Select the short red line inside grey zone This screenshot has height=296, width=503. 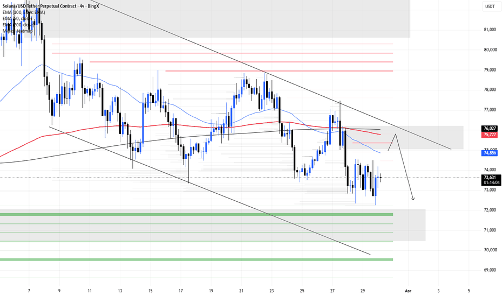[372, 143]
